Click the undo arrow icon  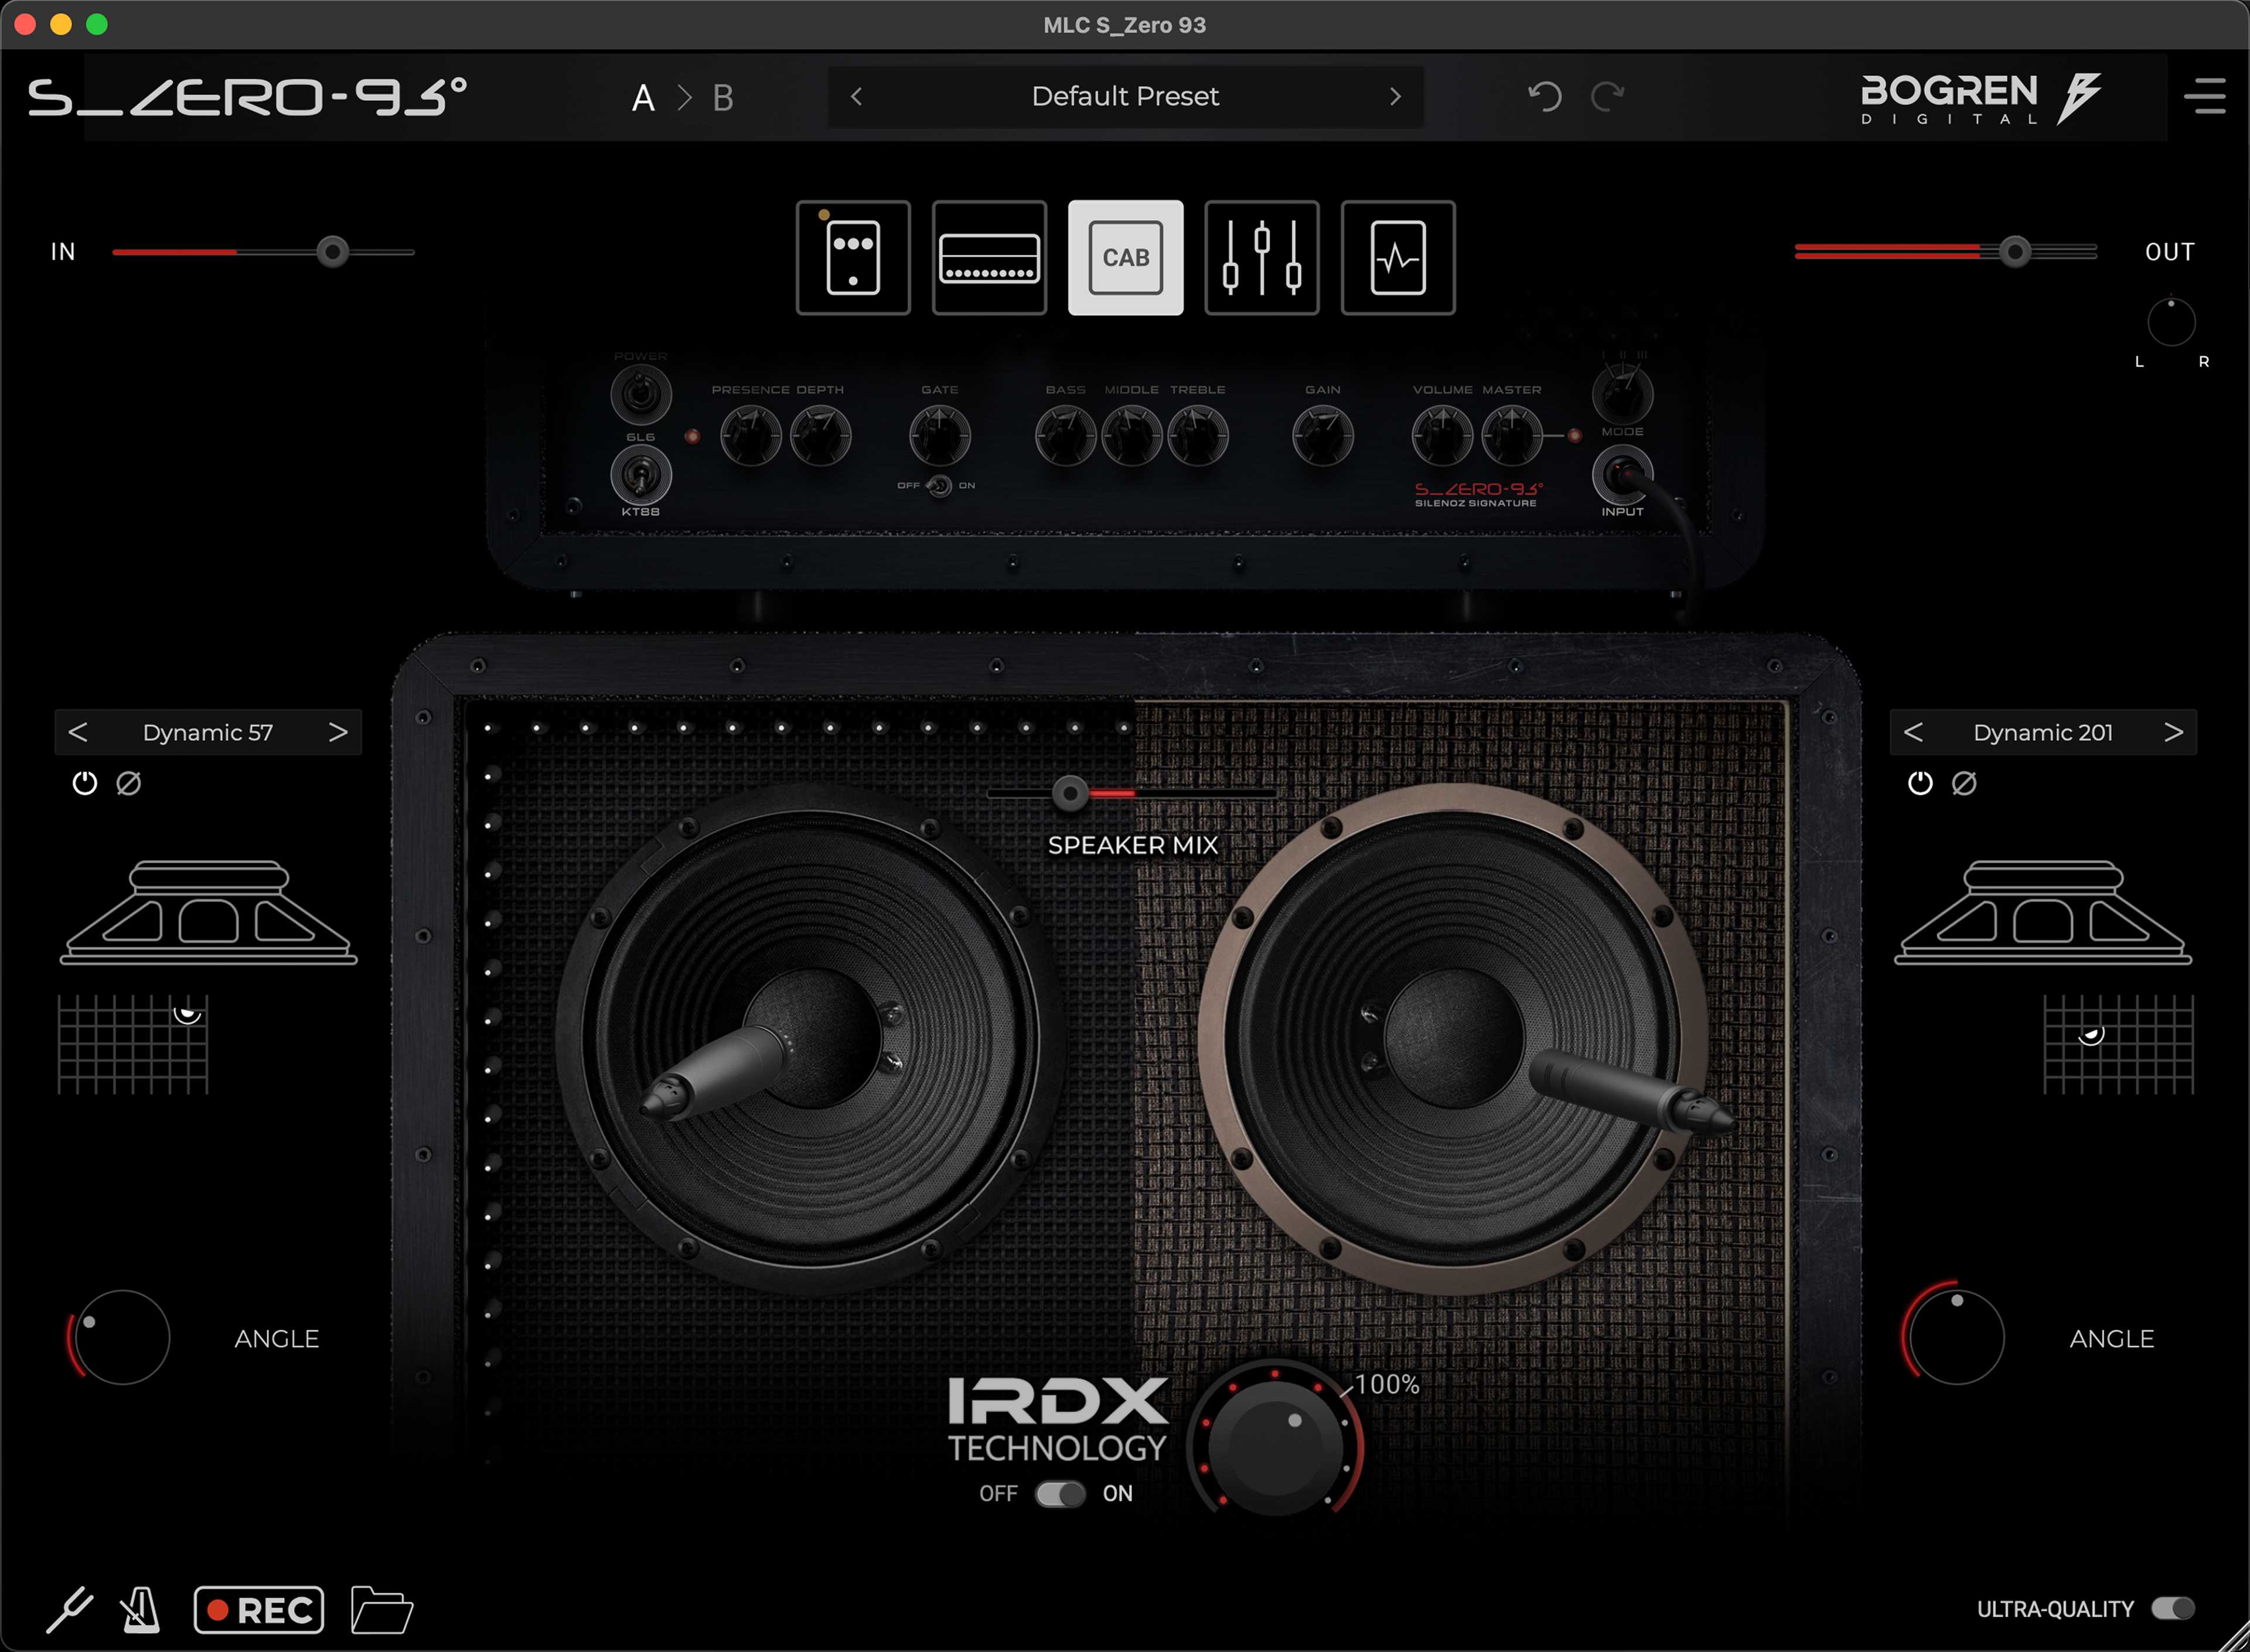(x=1545, y=96)
